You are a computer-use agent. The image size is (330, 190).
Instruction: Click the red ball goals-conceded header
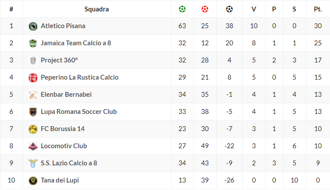click(205, 9)
